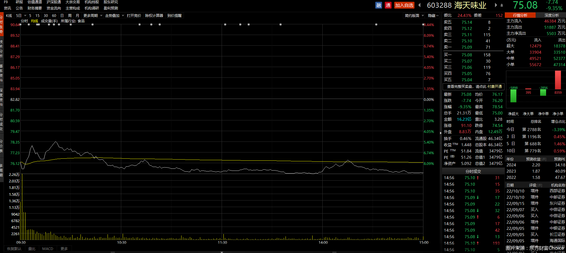Viewport: 566px width, 253px height.
Task: Toggle the 均线 average line display
Action: point(34,21)
